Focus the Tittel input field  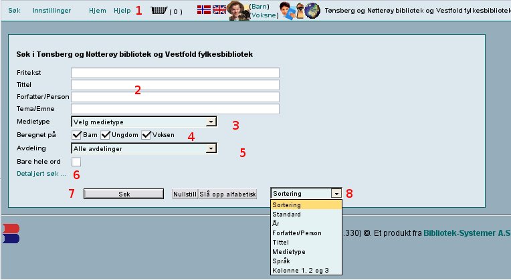pos(175,85)
